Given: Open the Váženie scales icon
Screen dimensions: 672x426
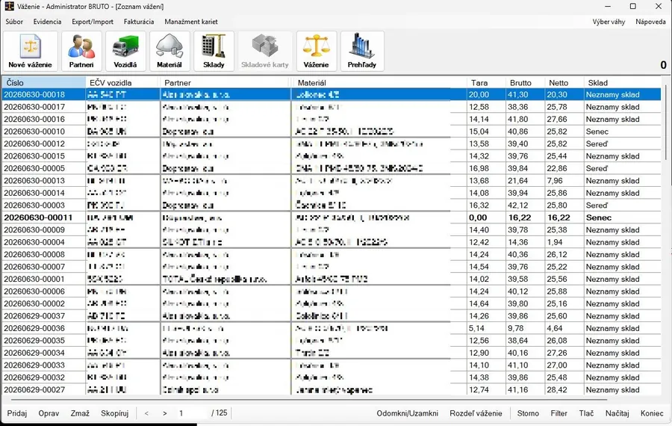Looking at the screenshot, I should [x=317, y=51].
